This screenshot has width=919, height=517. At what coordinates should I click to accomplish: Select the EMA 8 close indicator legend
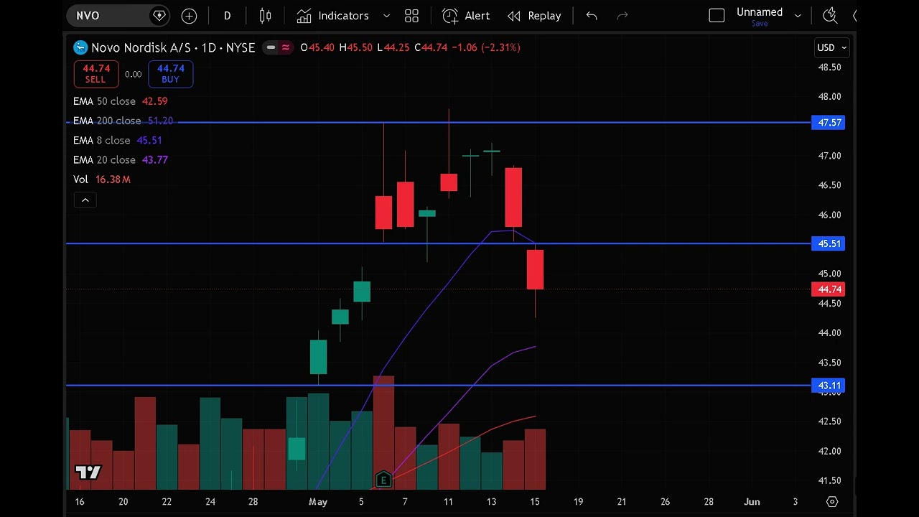(x=117, y=140)
